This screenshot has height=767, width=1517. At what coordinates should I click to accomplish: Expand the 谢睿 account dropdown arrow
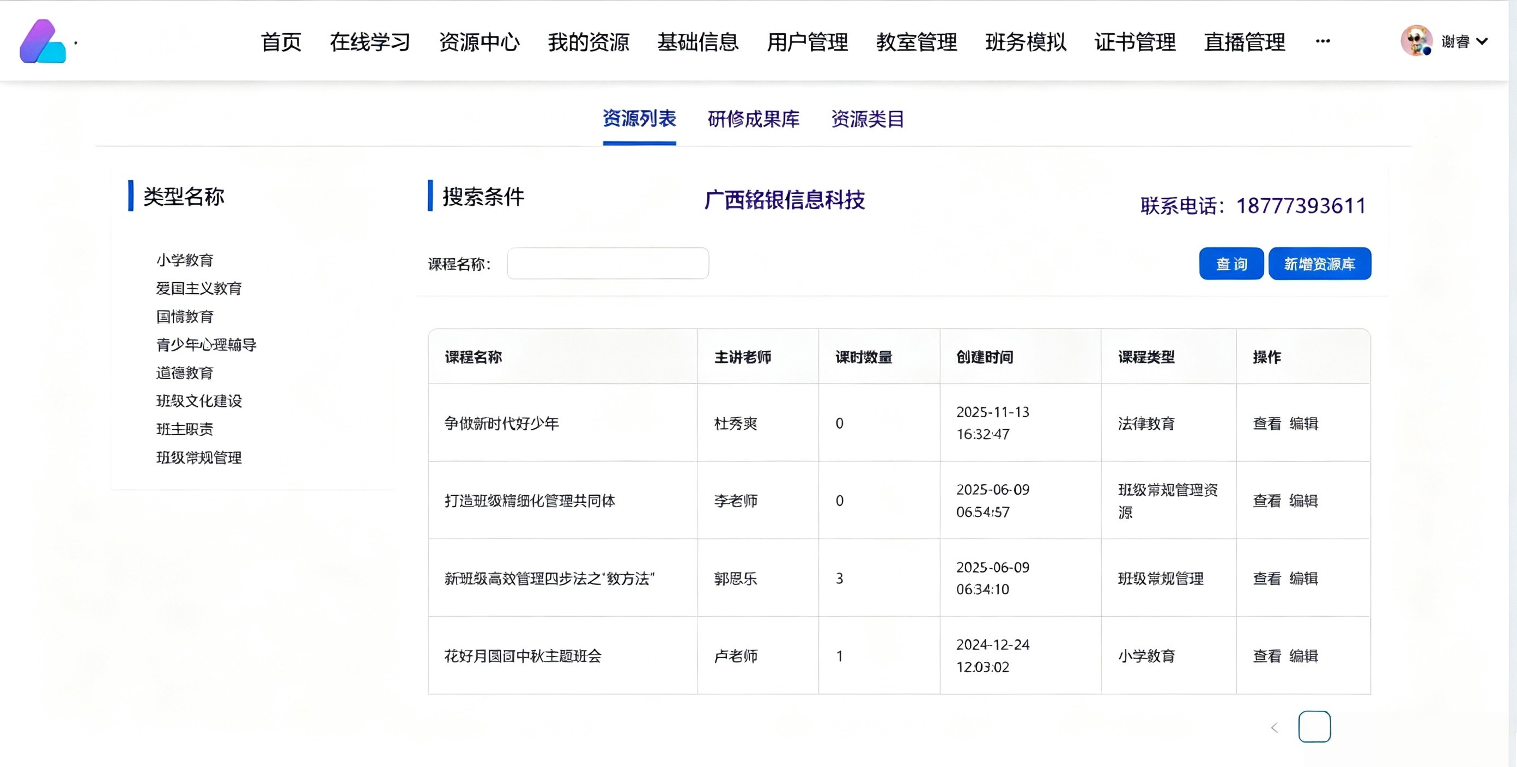pyautogui.click(x=1482, y=42)
